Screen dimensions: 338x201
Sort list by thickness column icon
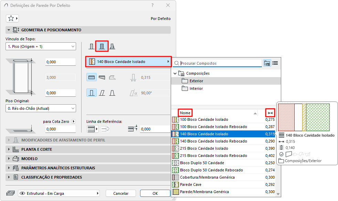(x=270, y=113)
